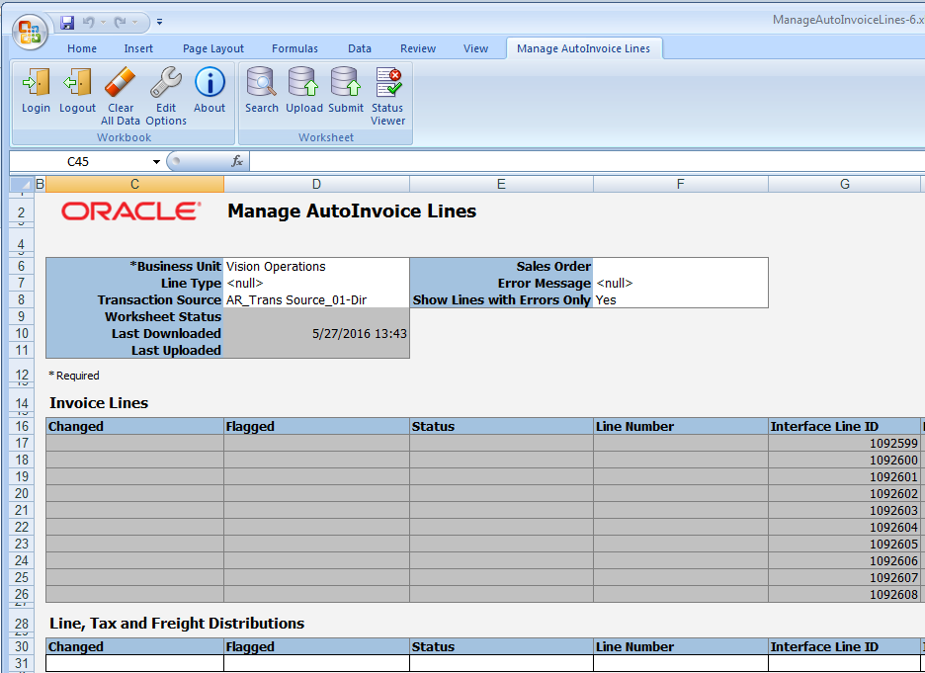Open the Customize Quick Access Toolbar dropdown
The width and height of the screenshot is (925, 673).
160,21
